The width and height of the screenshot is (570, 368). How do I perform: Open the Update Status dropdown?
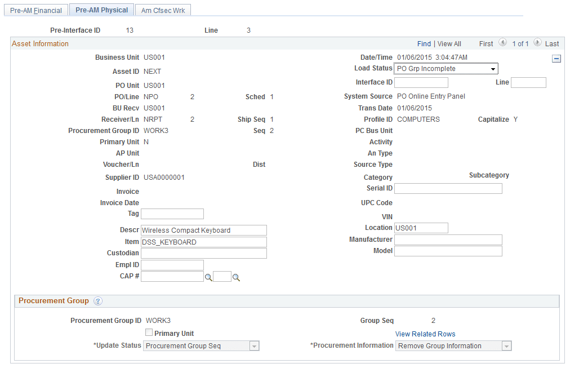point(202,346)
